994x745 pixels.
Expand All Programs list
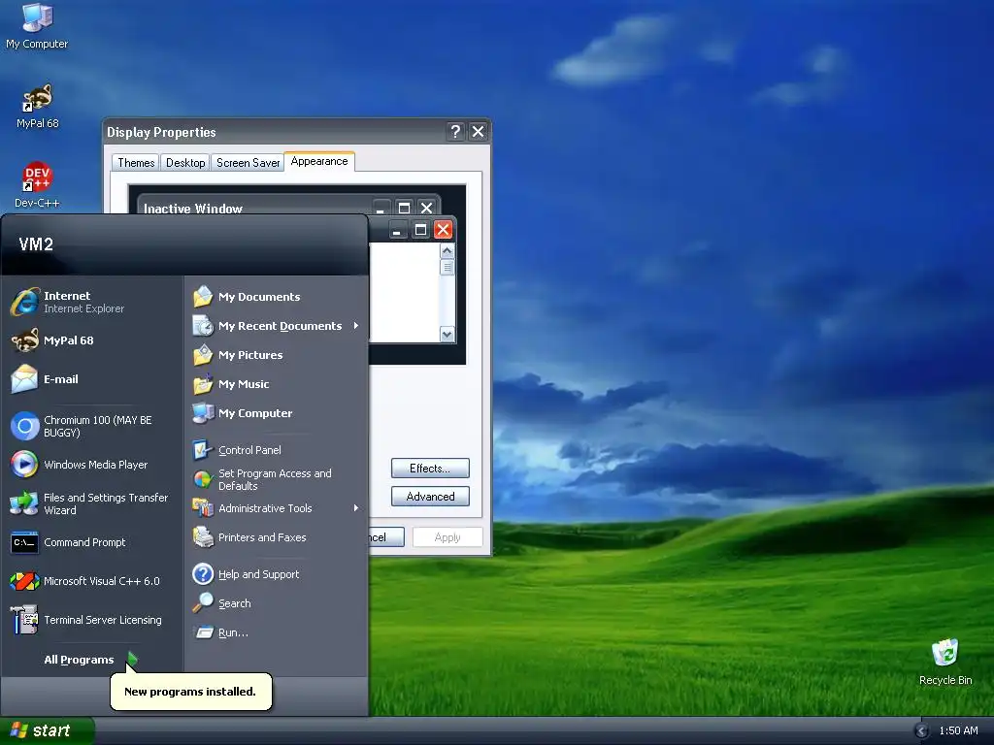(90, 660)
